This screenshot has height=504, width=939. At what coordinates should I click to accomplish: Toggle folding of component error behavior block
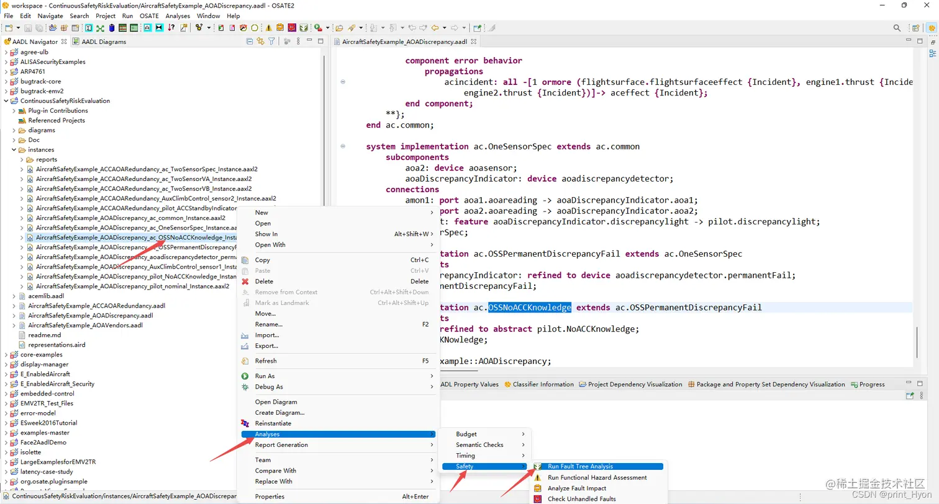[x=343, y=82]
